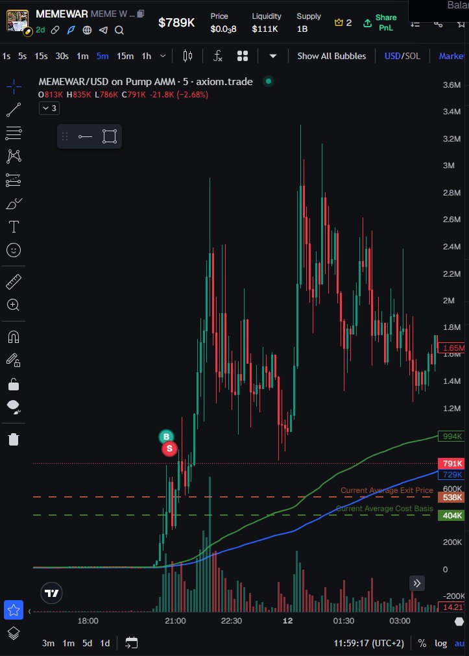Open the object tree layers panel
This screenshot has height=656, width=469.
click(14, 633)
